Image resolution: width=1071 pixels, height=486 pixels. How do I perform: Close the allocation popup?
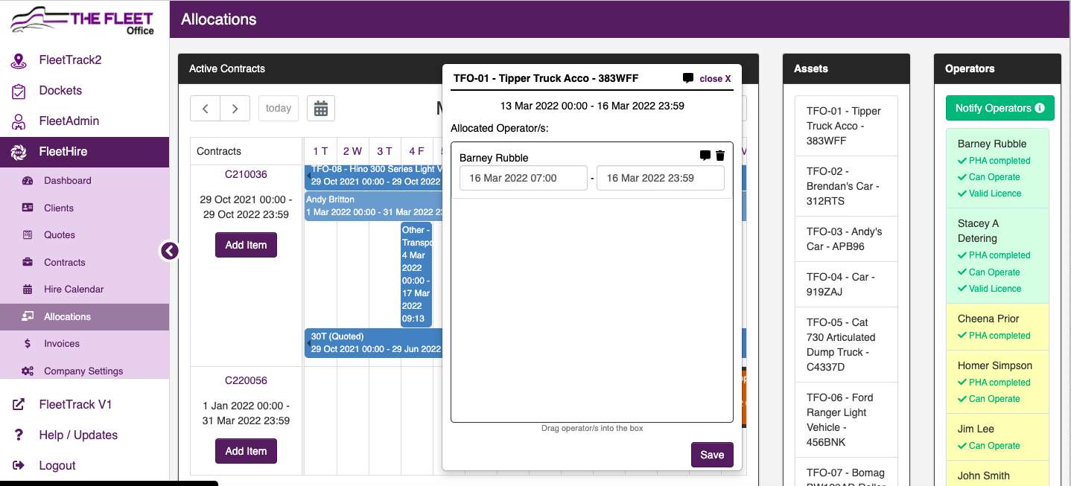point(715,78)
